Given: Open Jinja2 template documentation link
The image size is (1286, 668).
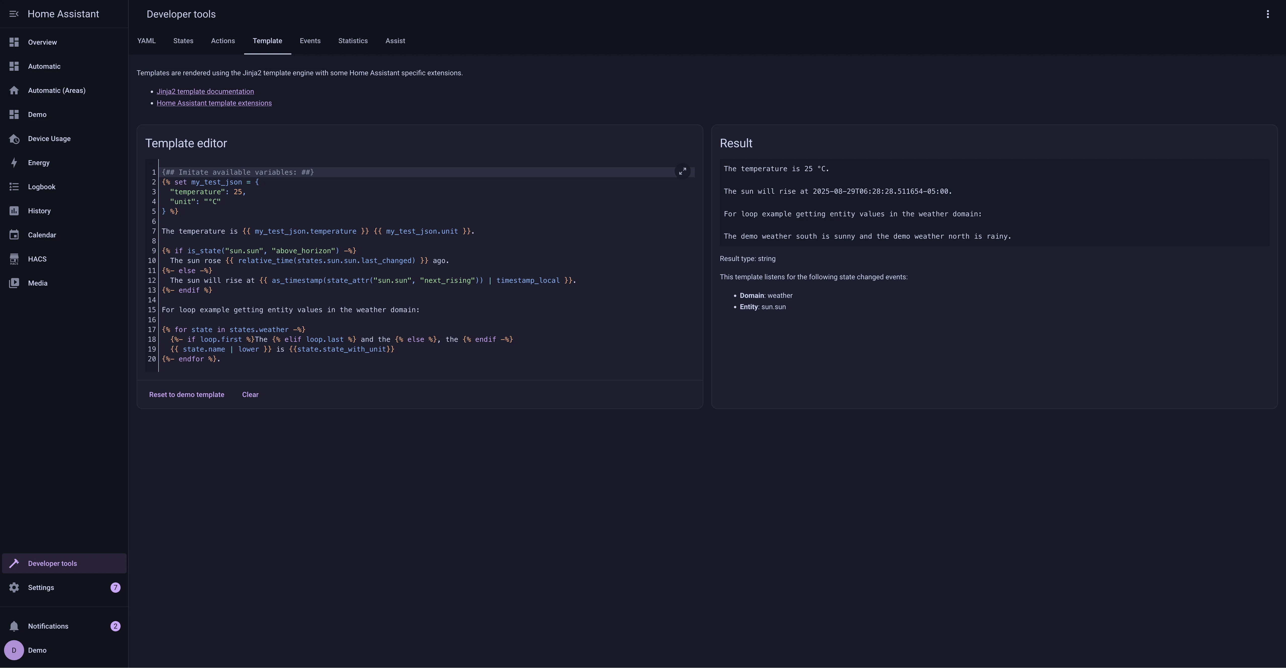Looking at the screenshot, I should pyautogui.click(x=205, y=91).
